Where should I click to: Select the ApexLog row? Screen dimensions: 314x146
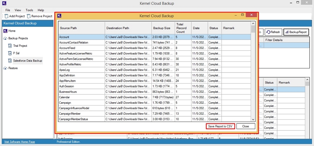coord(154,70)
